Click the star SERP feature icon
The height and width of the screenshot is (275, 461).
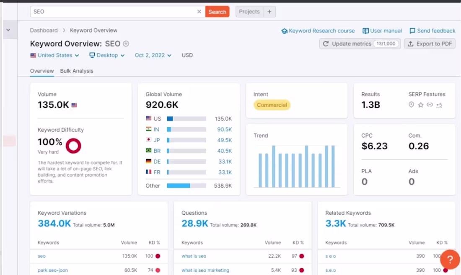click(421, 105)
